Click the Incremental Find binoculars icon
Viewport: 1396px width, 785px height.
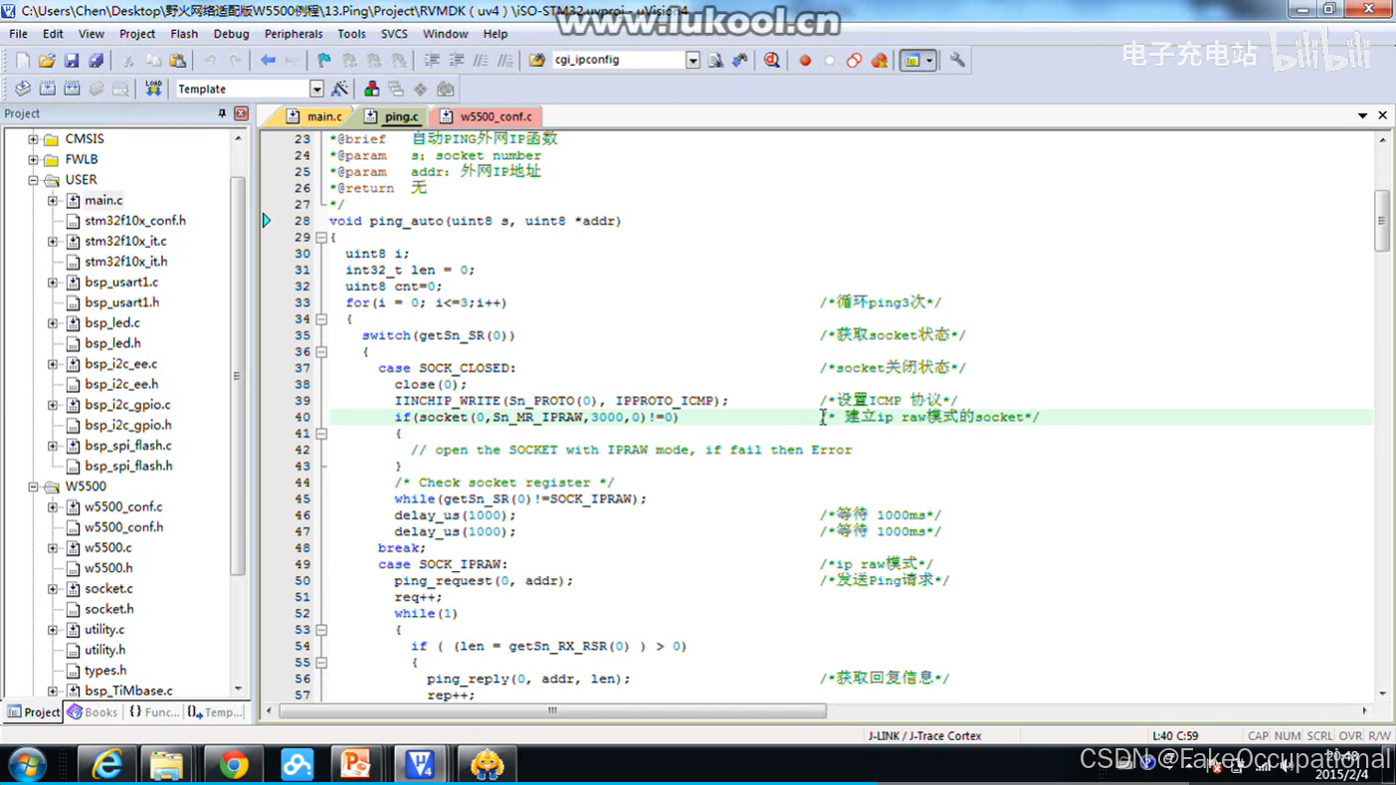tap(740, 61)
